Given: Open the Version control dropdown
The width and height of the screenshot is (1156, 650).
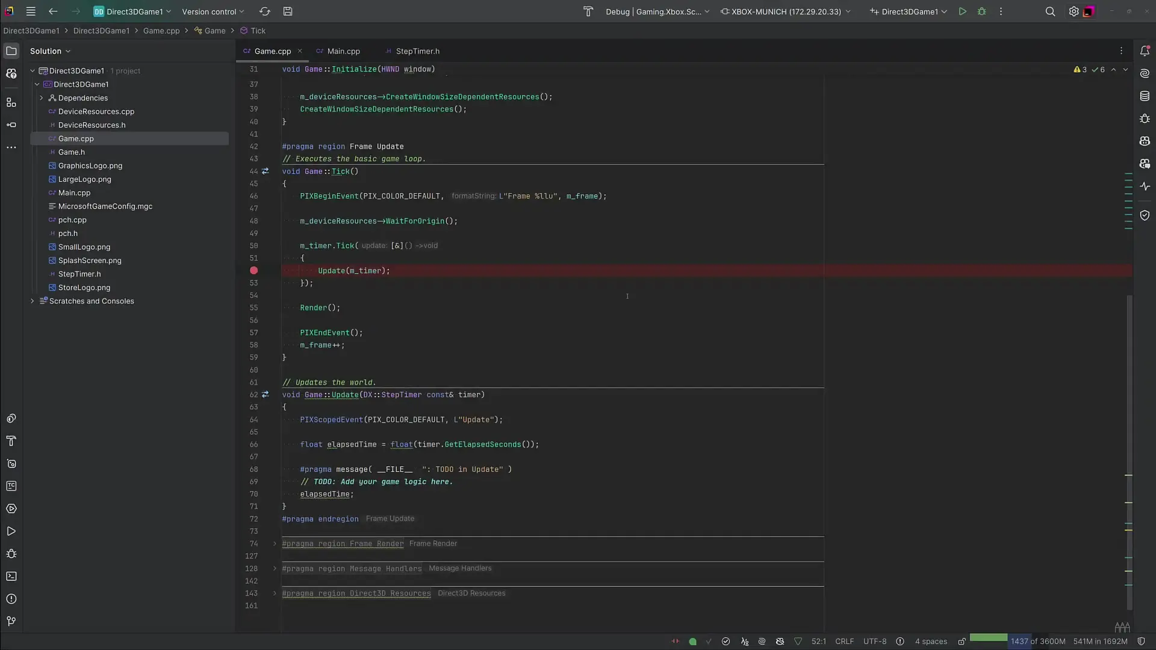Looking at the screenshot, I should (x=213, y=11).
